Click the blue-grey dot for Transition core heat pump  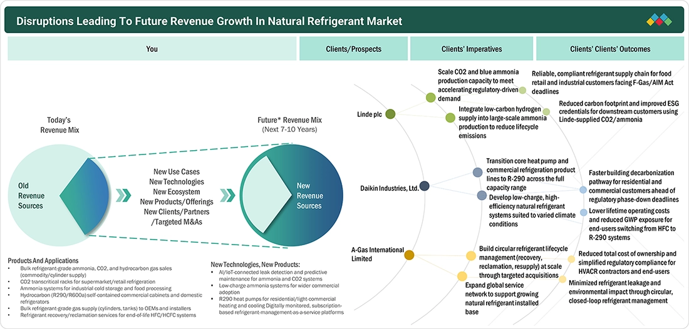click(478, 173)
